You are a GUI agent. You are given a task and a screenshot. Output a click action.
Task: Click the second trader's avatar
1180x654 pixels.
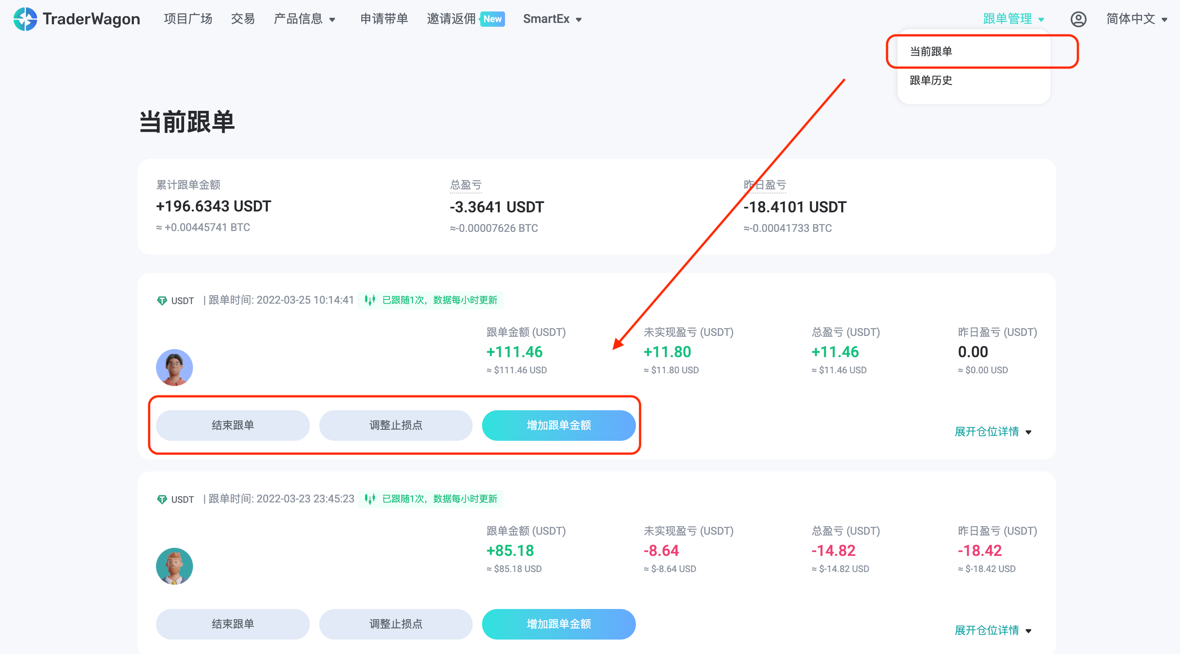point(174,566)
